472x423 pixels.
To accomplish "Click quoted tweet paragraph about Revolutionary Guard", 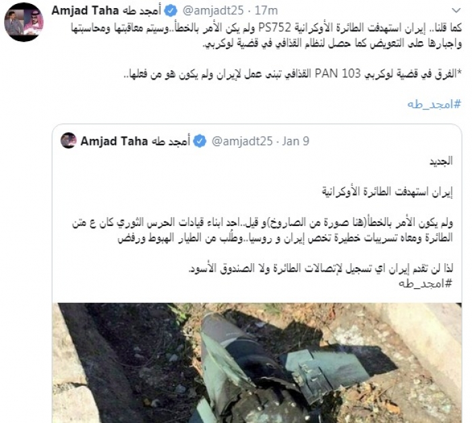I will (262, 230).
